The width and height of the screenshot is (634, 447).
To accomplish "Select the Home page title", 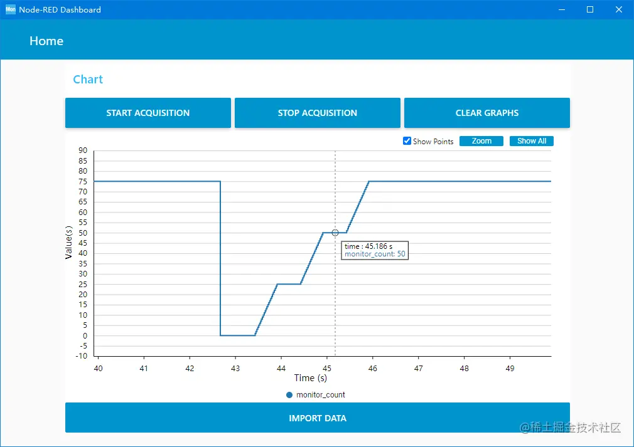I will [x=46, y=41].
